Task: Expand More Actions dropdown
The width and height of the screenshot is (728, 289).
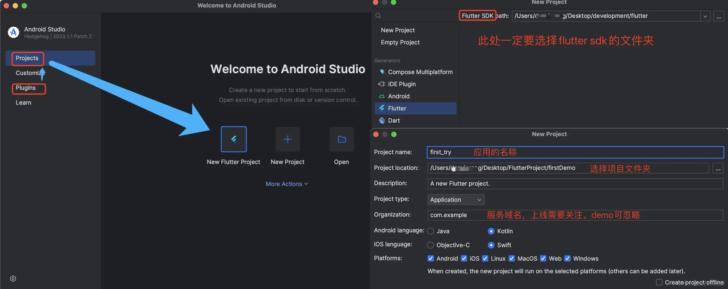Action: pyautogui.click(x=287, y=184)
